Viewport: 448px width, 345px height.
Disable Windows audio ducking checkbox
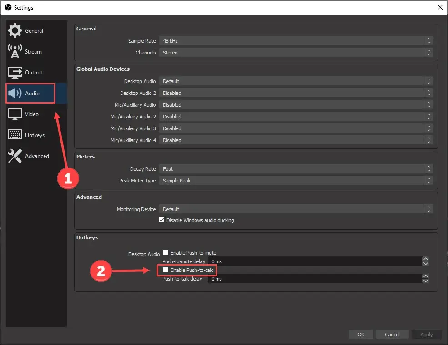pyautogui.click(x=161, y=220)
